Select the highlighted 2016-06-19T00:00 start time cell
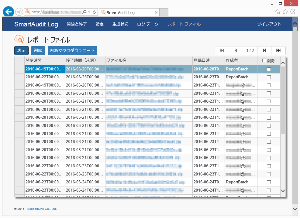 [45, 69]
